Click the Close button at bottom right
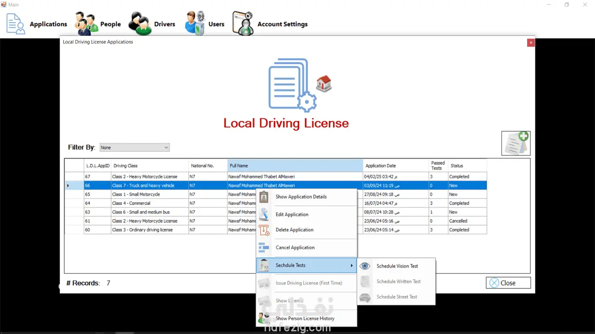The height and width of the screenshot is (334, 595). pyautogui.click(x=508, y=283)
